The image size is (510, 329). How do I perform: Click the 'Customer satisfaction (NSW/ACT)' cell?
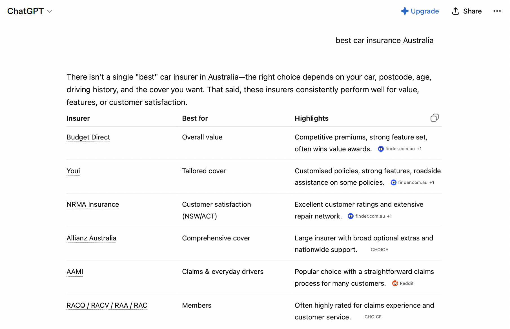coord(216,210)
